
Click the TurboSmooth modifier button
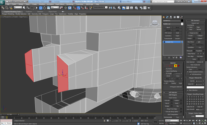[x=168, y=39]
